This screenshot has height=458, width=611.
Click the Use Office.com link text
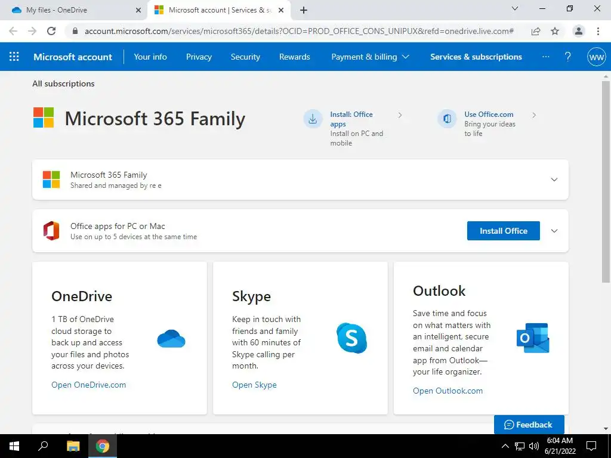489,114
